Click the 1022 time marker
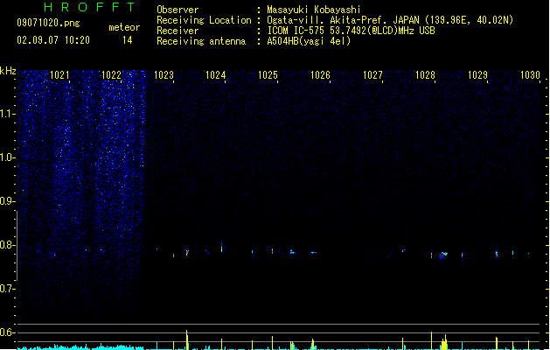 [111, 75]
